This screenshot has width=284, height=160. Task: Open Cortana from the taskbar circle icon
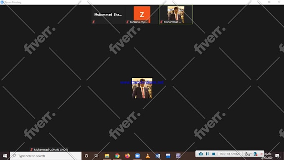coord(86,156)
